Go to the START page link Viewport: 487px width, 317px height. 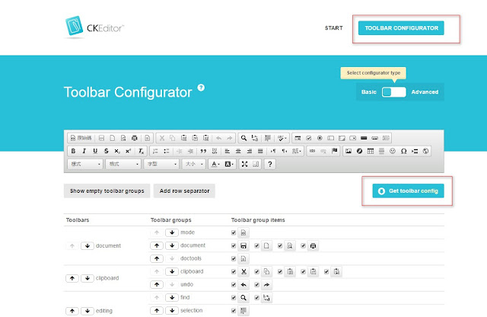click(334, 28)
